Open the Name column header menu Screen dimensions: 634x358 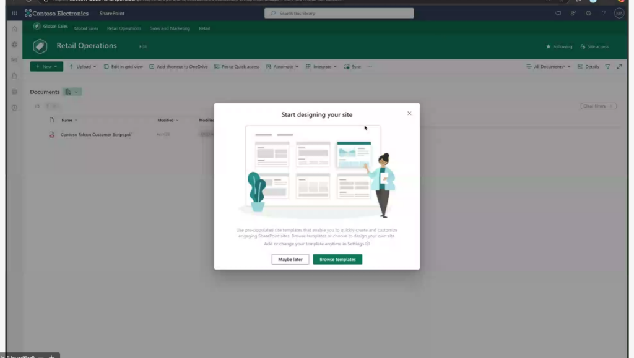point(69,121)
